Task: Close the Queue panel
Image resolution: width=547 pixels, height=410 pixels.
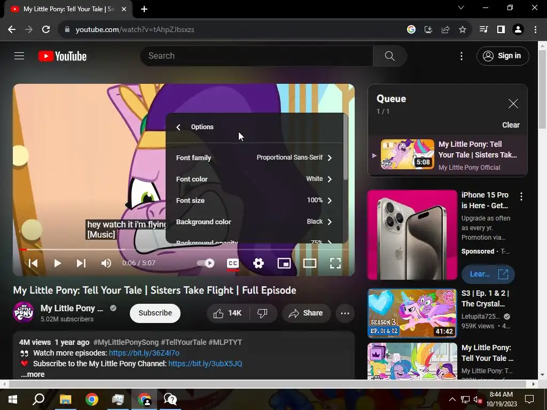Action: [513, 104]
